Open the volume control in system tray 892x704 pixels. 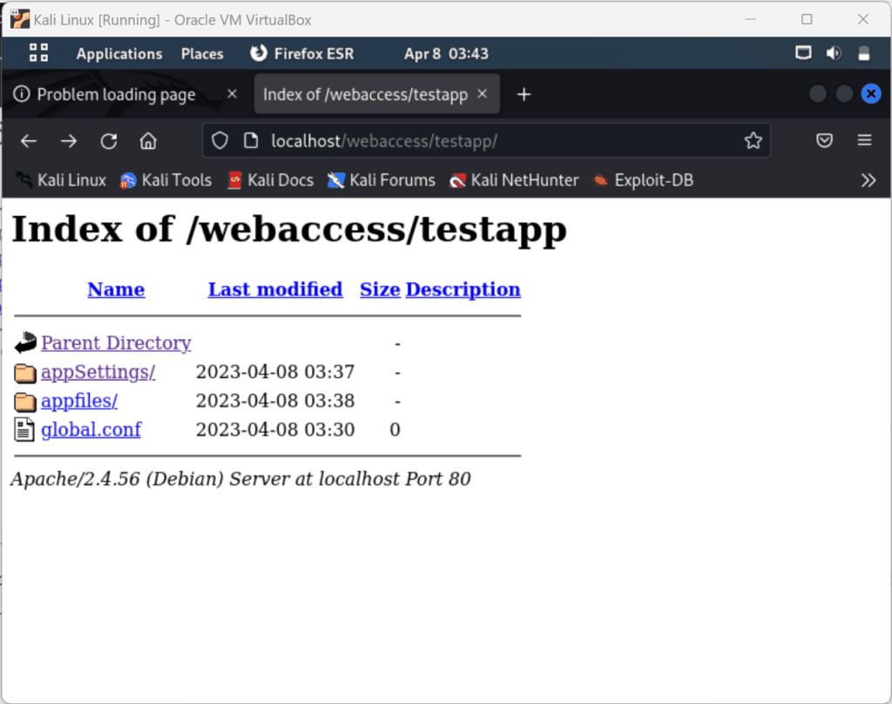(834, 53)
